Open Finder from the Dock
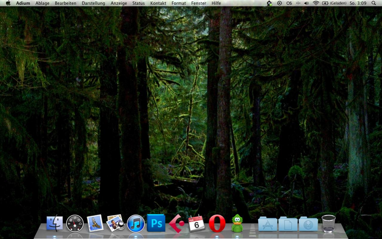 55,224
